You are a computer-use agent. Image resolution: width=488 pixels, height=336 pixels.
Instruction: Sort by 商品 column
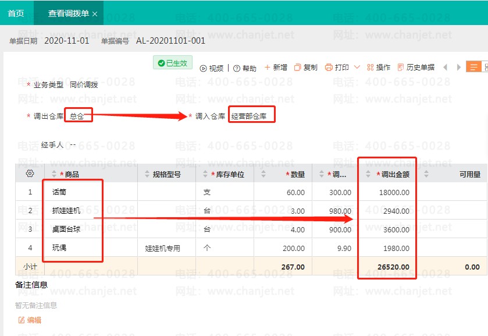point(54,174)
